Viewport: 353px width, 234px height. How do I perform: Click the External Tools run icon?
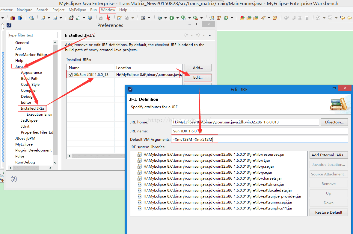[x=195, y=18]
